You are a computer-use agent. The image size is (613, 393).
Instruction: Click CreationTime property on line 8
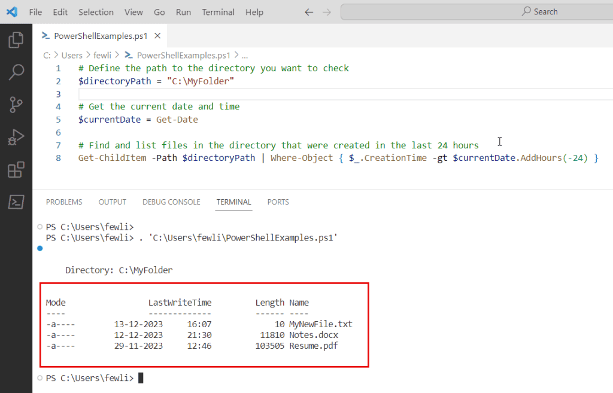point(396,158)
